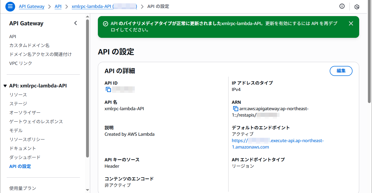The width and height of the screenshot is (372, 193).
Task: Click the API breadcrumb link
Action: [58, 6]
